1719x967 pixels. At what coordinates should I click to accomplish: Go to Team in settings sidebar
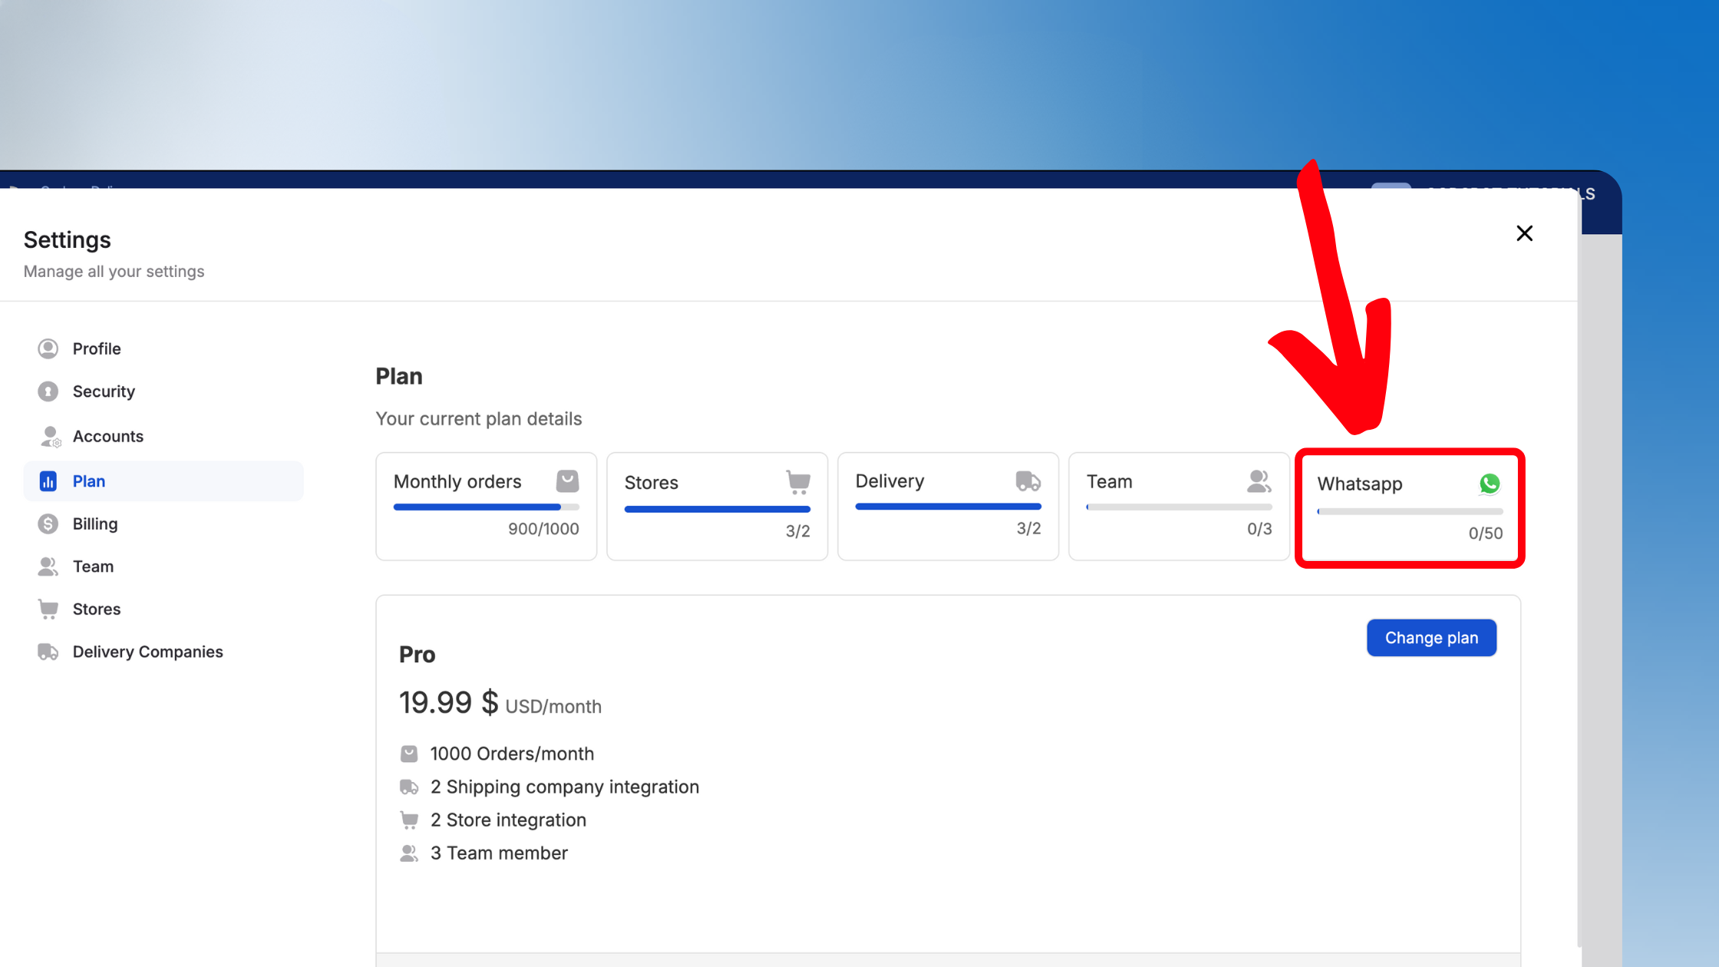pos(93,566)
